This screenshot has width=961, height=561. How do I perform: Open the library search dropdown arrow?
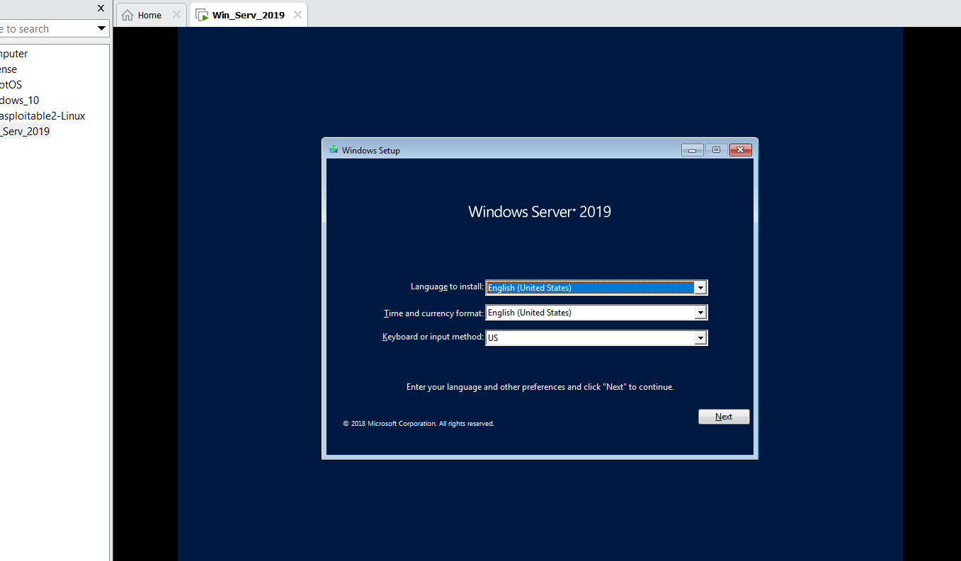click(102, 29)
